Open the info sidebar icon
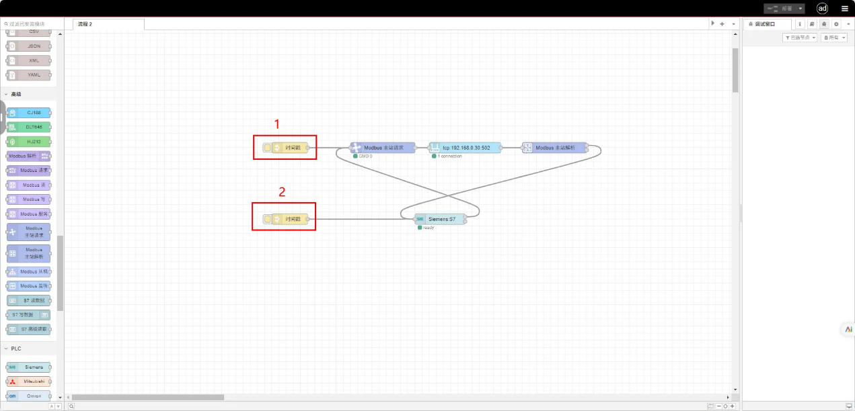 point(800,24)
